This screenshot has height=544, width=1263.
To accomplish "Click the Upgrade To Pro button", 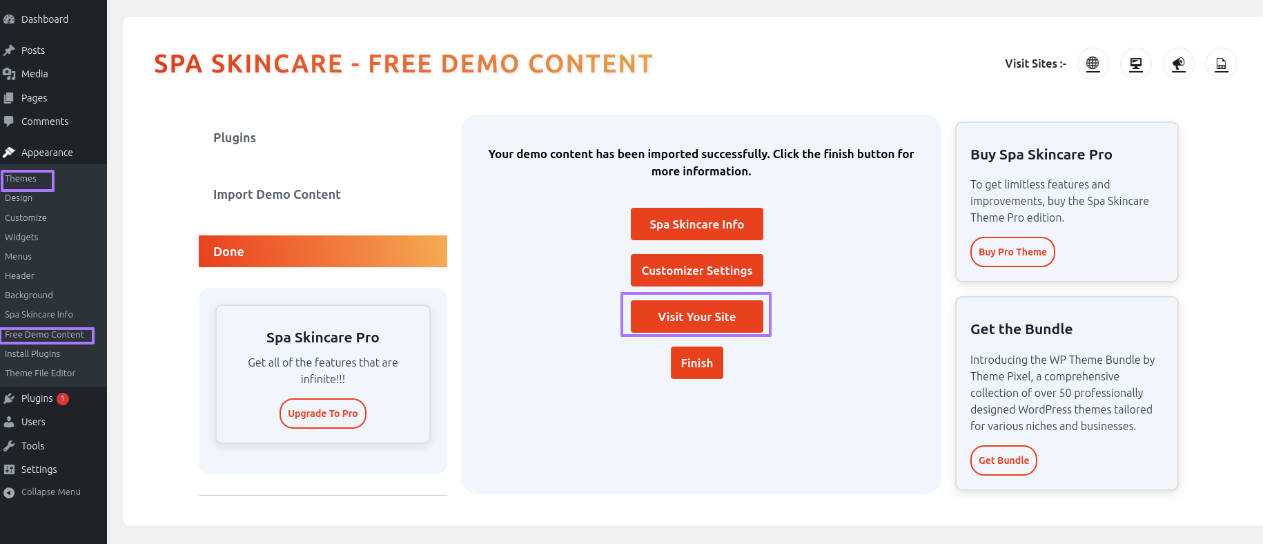I will [x=323, y=414].
